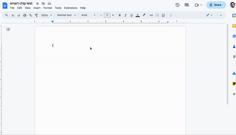Image resolution: width=236 pixels, height=135 pixels.
Task: Click the vertical scrollbar
Action: click(227, 64)
